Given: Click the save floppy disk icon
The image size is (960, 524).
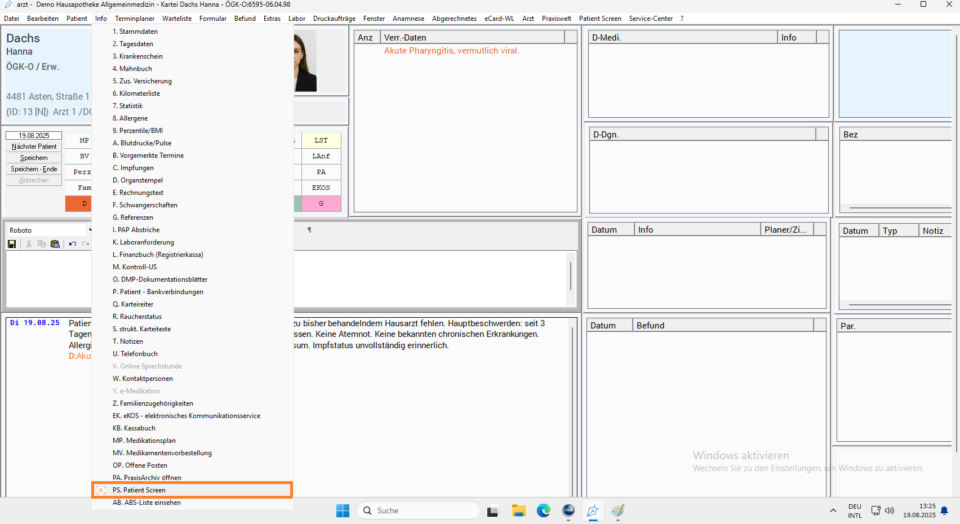Looking at the screenshot, I should pyautogui.click(x=12, y=244).
